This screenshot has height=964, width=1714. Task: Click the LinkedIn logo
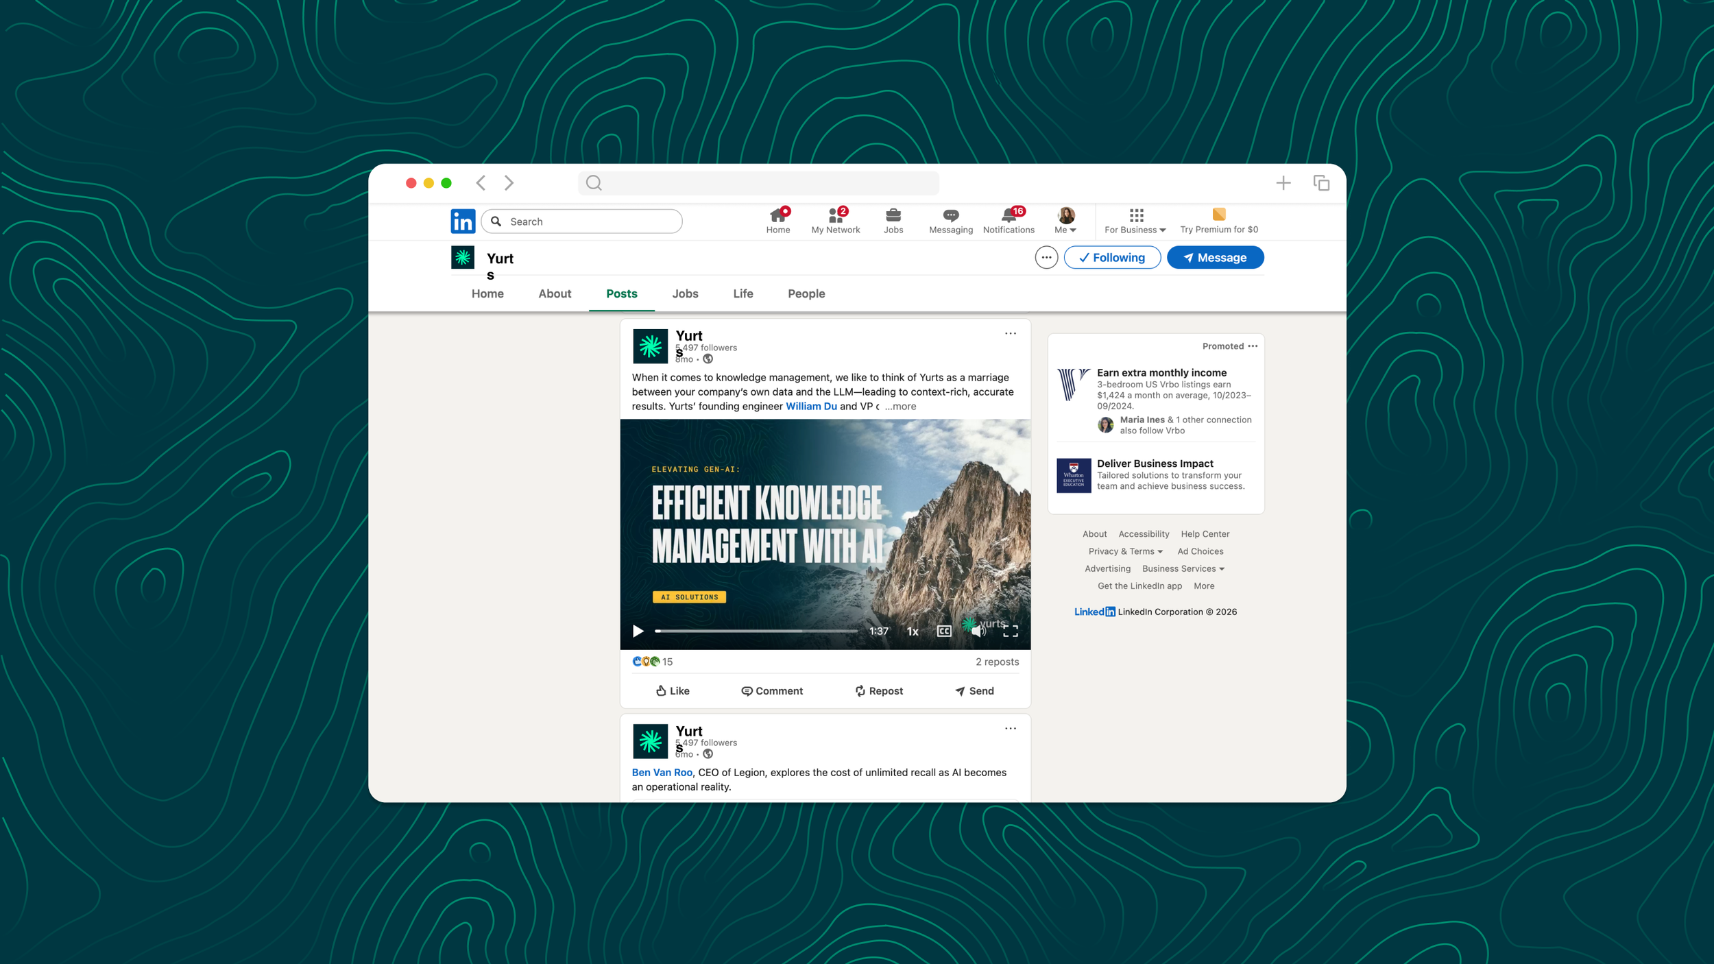[463, 221]
